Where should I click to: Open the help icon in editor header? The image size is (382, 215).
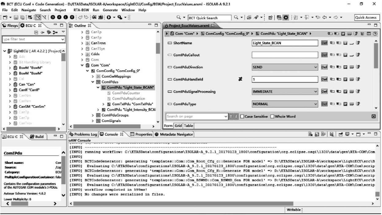click(x=375, y=34)
